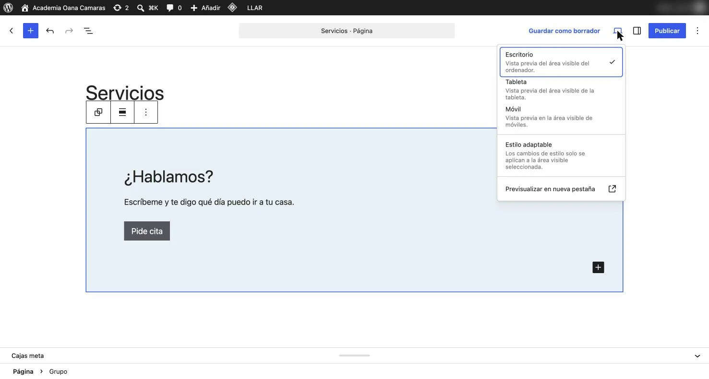
Task: Open the updates indicator showing 2
Action: pyautogui.click(x=121, y=8)
